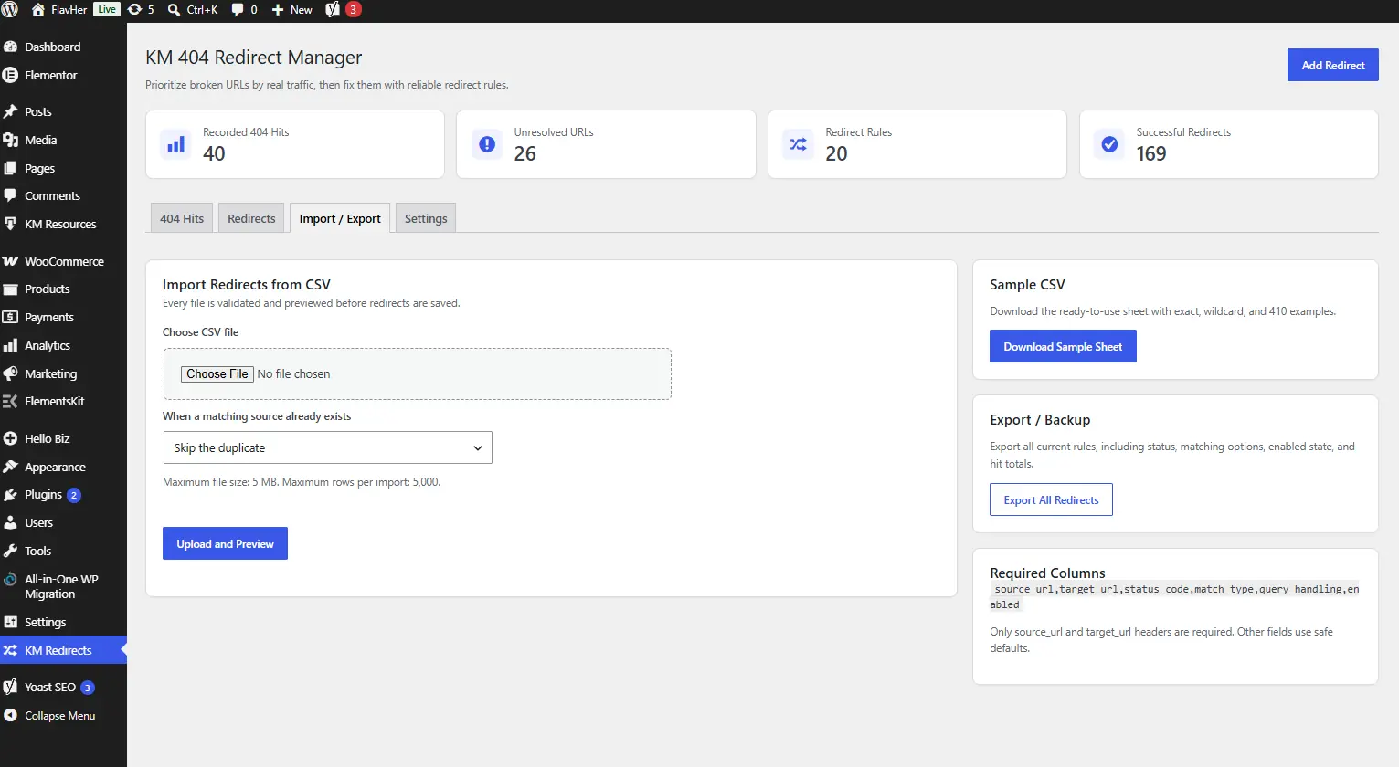Click the Users sidebar icon
The width and height of the screenshot is (1399, 767).
(11, 522)
